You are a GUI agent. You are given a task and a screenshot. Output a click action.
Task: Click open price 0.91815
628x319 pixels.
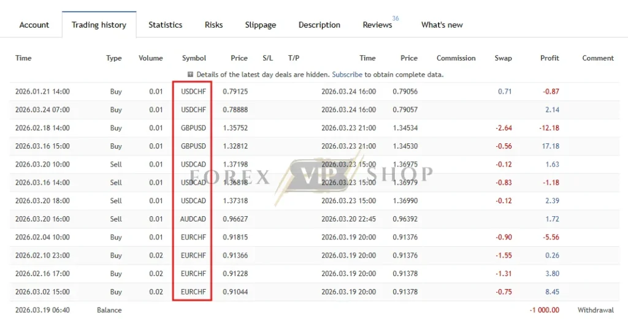(235, 237)
